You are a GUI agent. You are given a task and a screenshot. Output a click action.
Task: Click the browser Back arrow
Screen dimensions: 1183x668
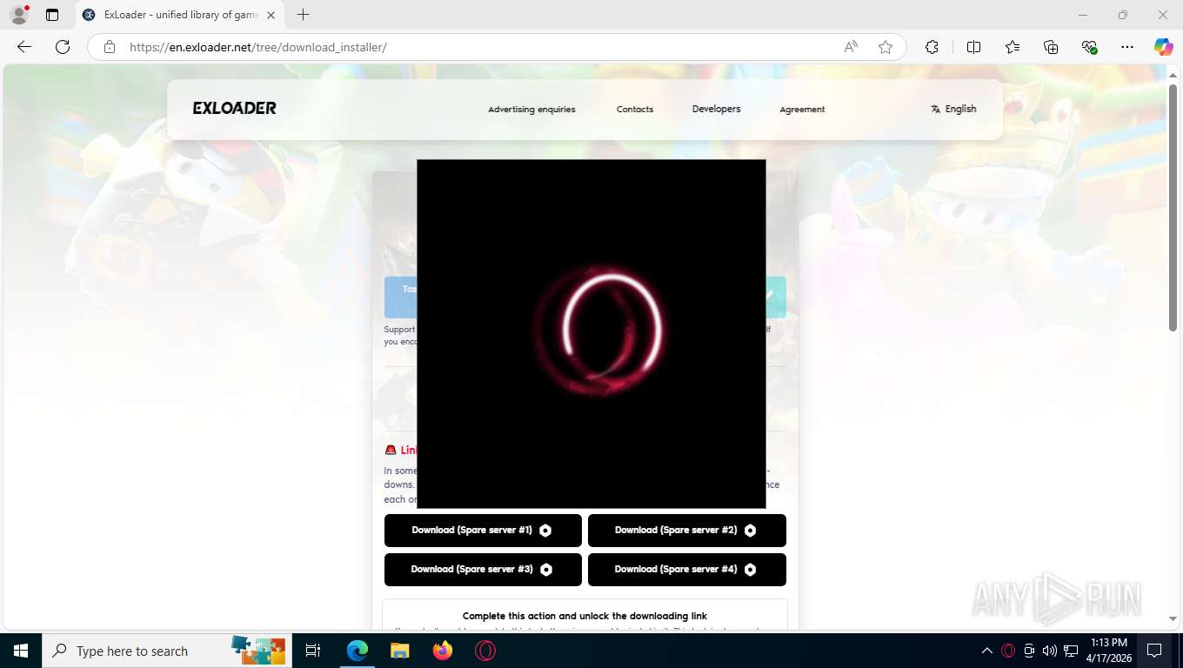click(x=24, y=47)
